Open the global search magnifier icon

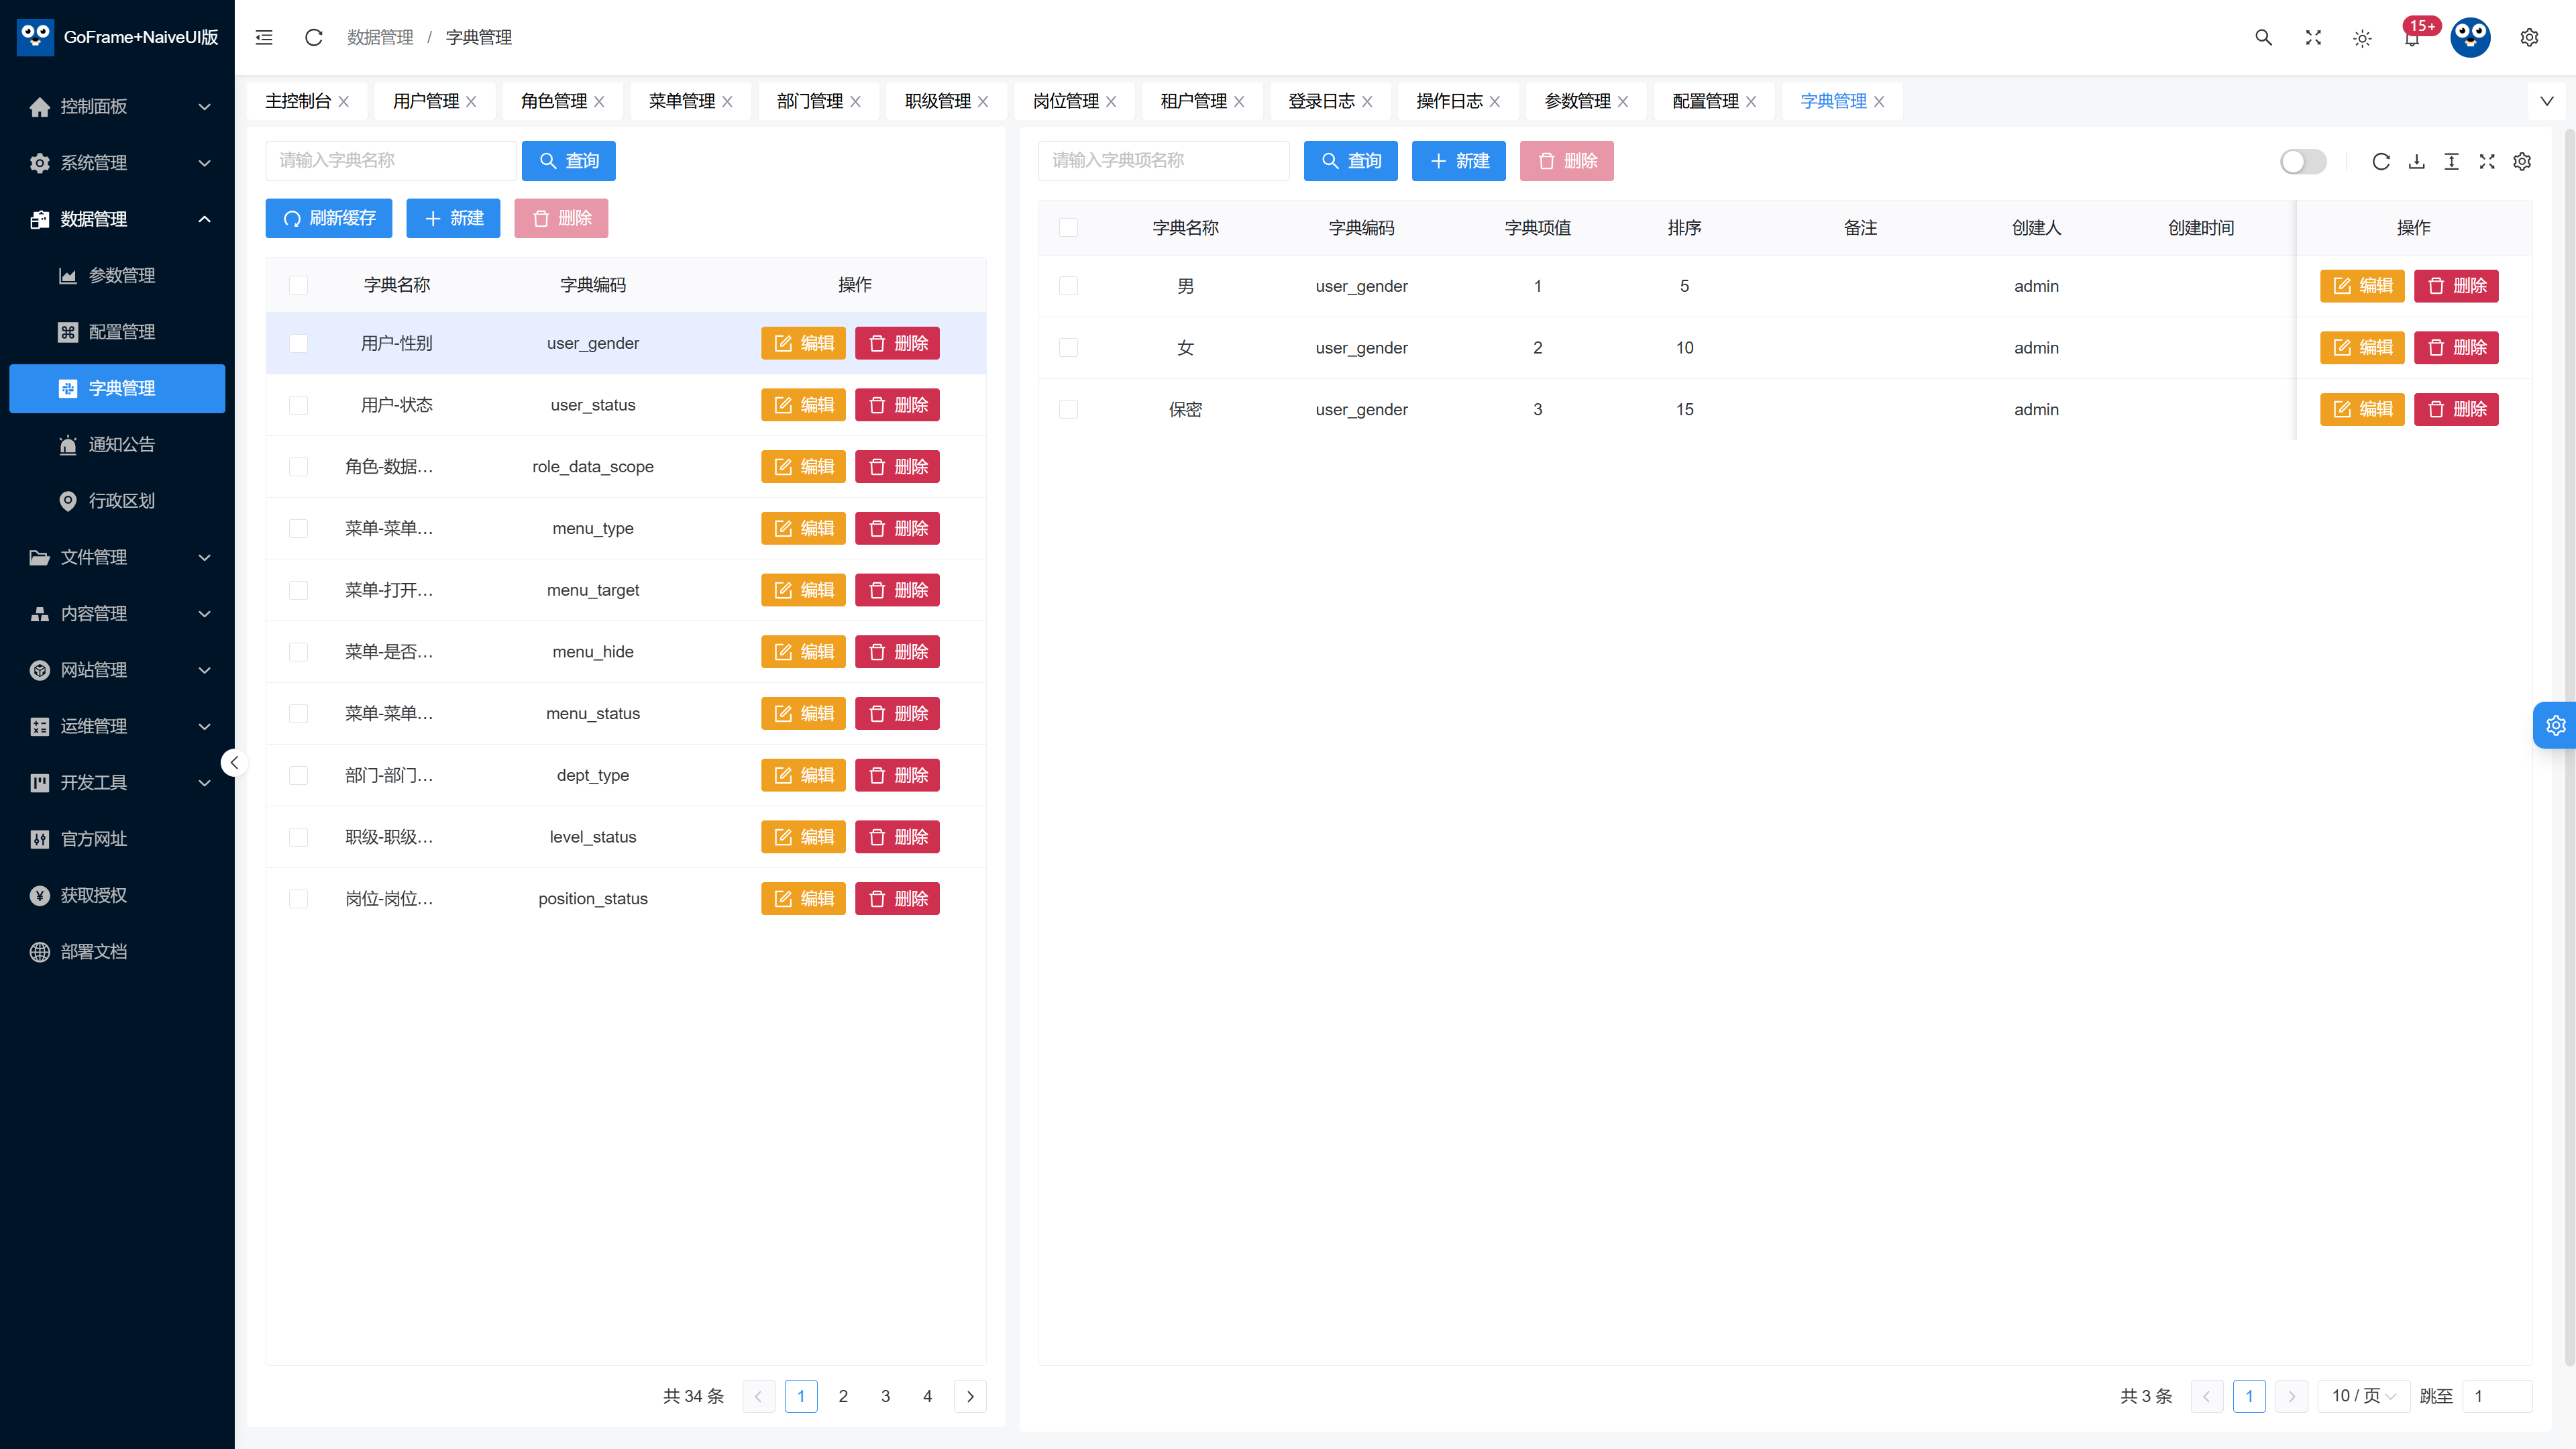tap(2263, 37)
